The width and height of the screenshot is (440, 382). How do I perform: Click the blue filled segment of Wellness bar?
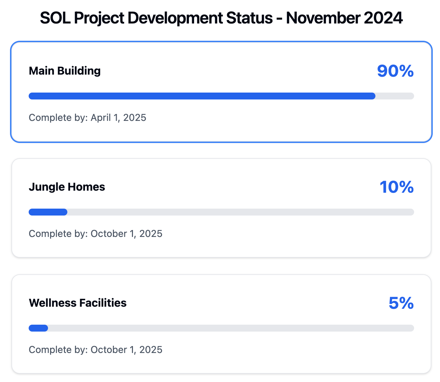point(38,328)
